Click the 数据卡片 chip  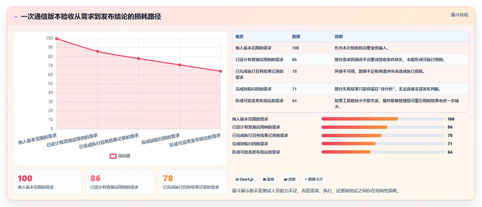pyautogui.click(x=314, y=179)
